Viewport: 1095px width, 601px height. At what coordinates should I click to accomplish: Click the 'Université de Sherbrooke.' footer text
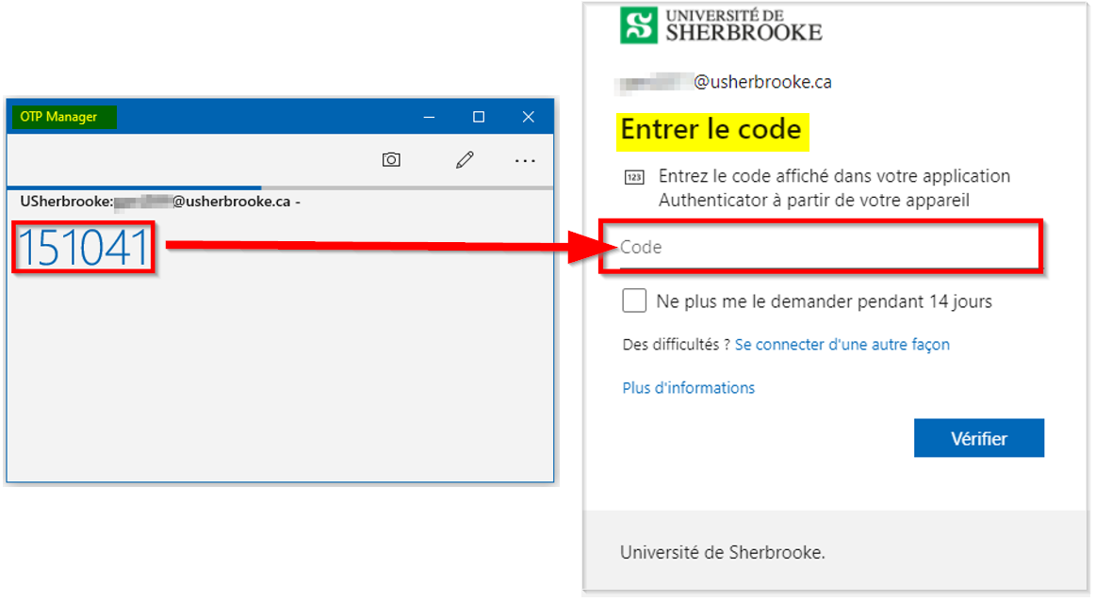tap(723, 552)
